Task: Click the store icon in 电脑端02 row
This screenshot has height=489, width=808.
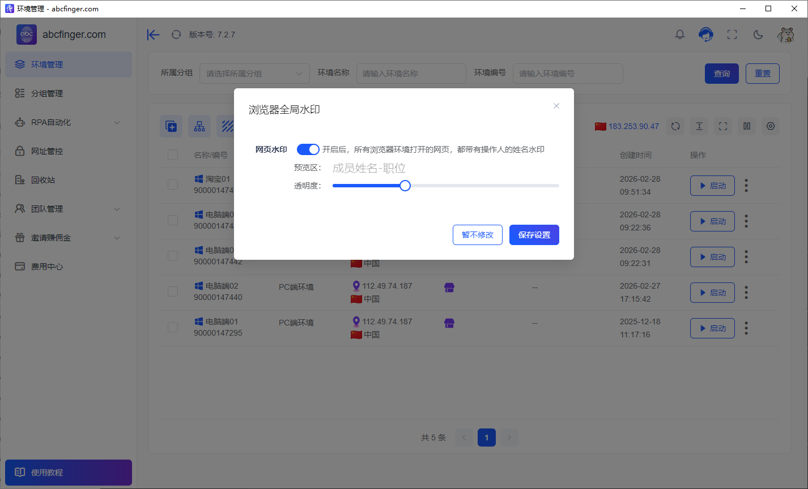Action: click(449, 288)
